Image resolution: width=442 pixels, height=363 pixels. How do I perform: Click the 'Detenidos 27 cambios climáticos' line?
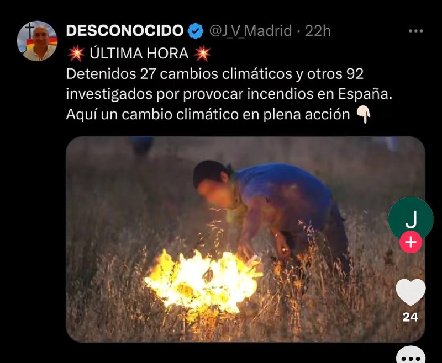tap(215, 74)
